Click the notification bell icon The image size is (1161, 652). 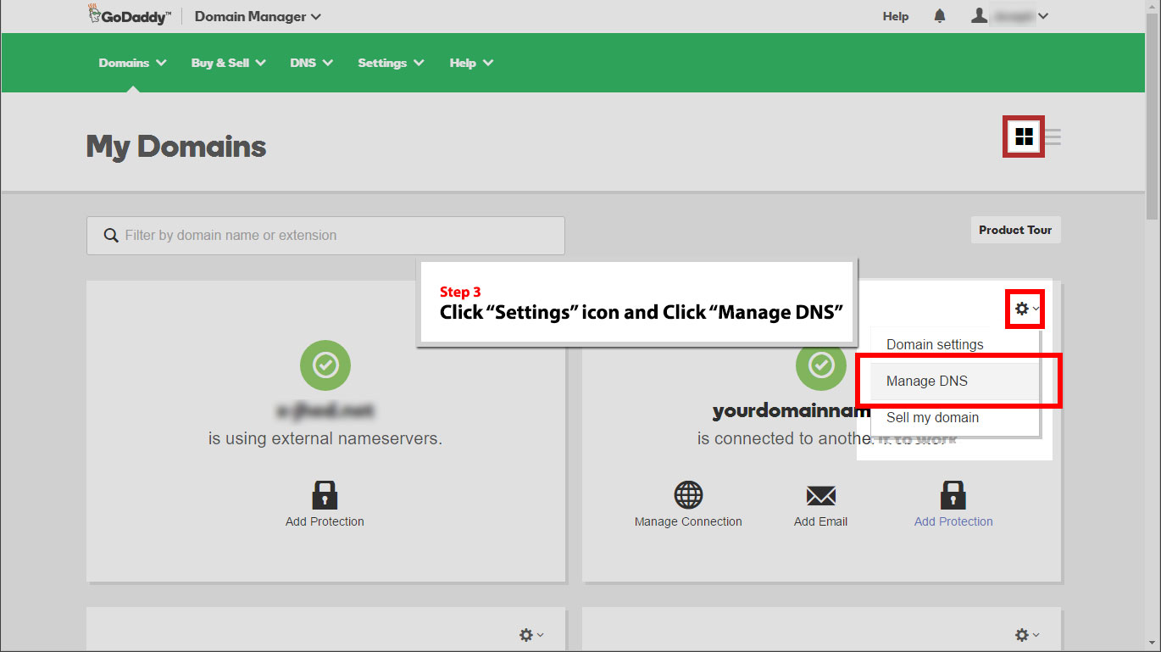click(x=939, y=15)
